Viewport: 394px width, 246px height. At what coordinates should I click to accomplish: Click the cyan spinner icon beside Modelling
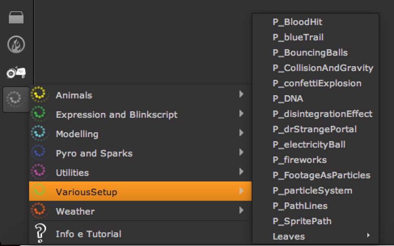point(40,133)
